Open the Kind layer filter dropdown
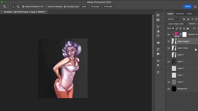The width and height of the screenshot is (198, 111). [174, 19]
